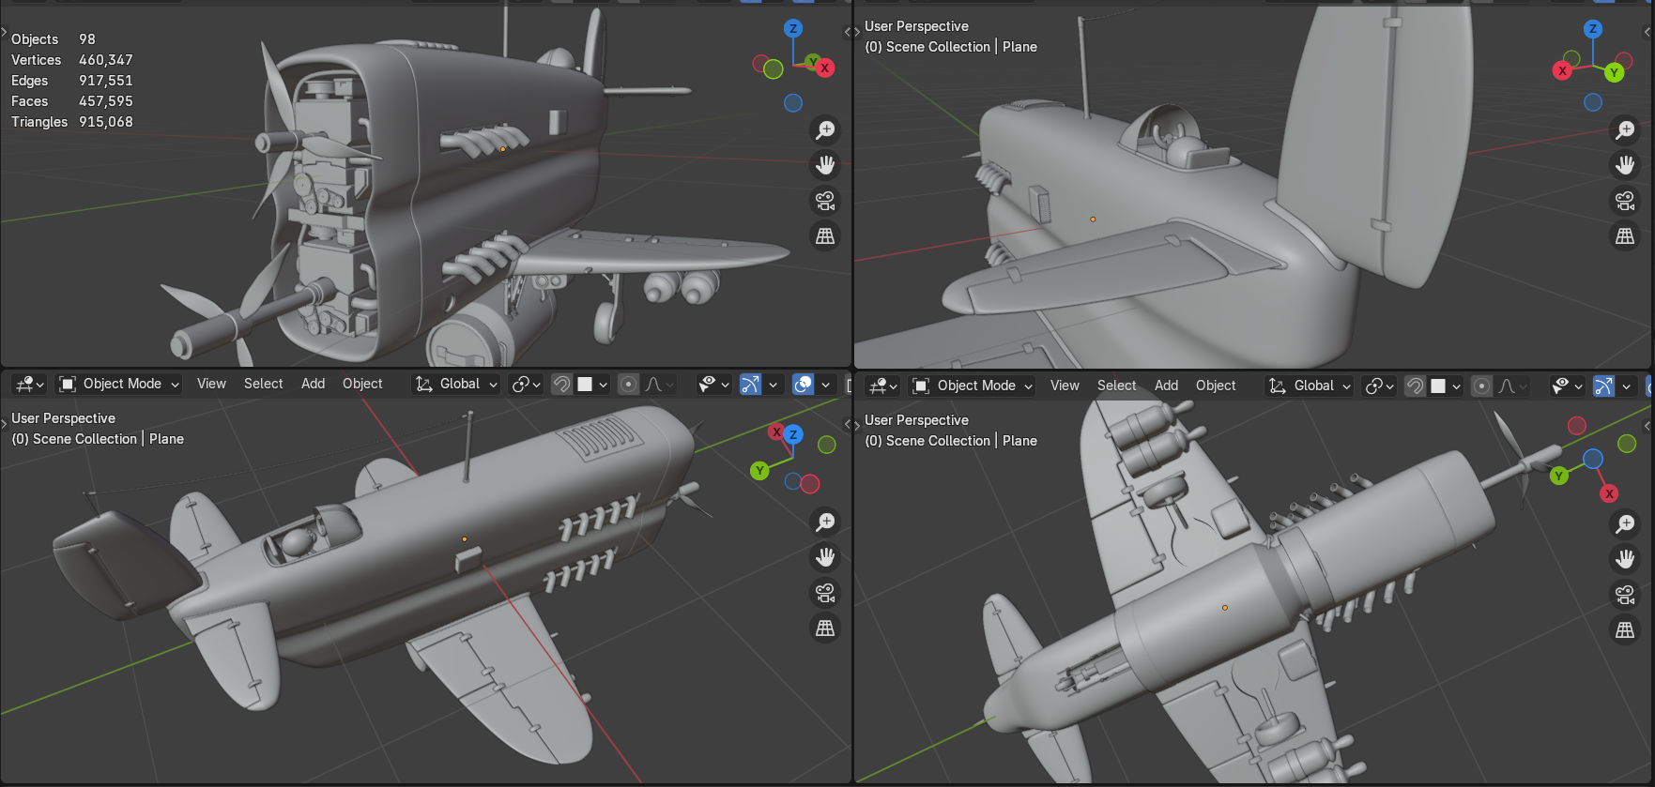Toggle snapping magnet in bottom-left viewport header
The image size is (1655, 787).
tap(561, 384)
